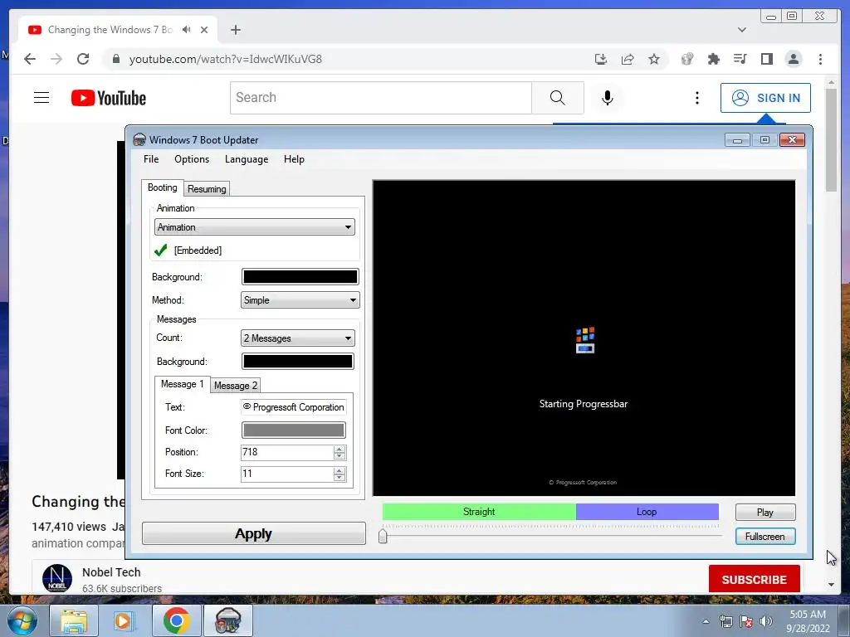Open volume control in system tray
The image size is (850, 637).
pos(766,621)
